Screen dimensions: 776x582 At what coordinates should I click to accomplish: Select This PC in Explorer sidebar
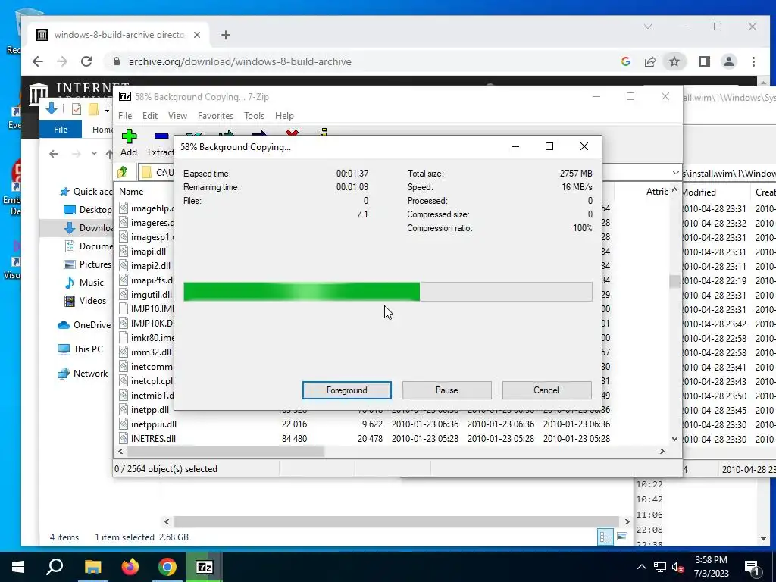pyautogui.click(x=80, y=349)
